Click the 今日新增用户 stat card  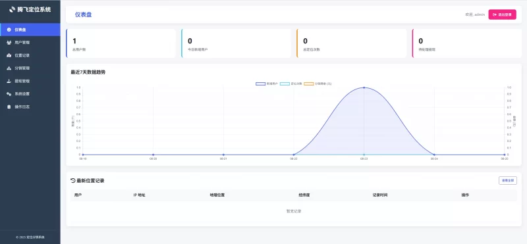[x=236, y=43]
